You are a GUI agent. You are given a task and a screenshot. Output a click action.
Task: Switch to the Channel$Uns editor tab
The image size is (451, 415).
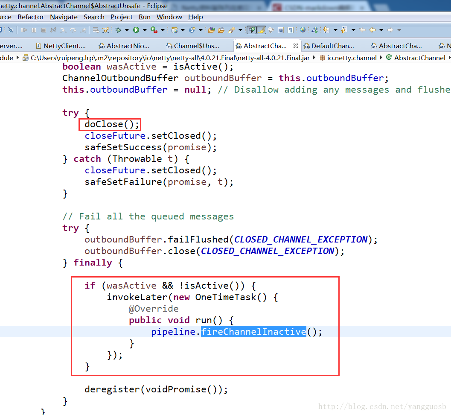192,46
